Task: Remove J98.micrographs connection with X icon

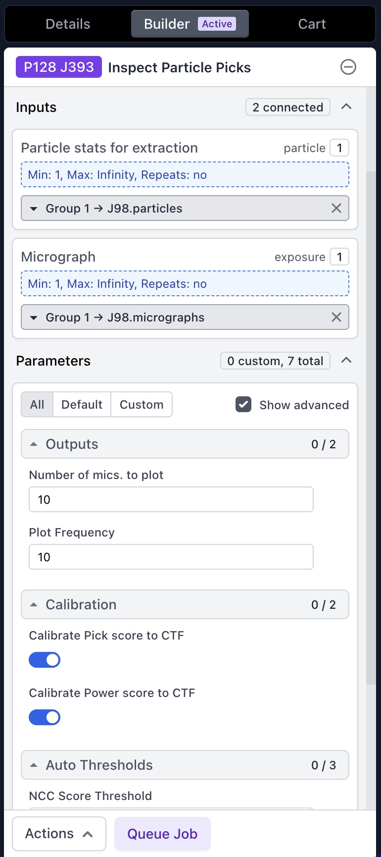Action: pyautogui.click(x=336, y=318)
